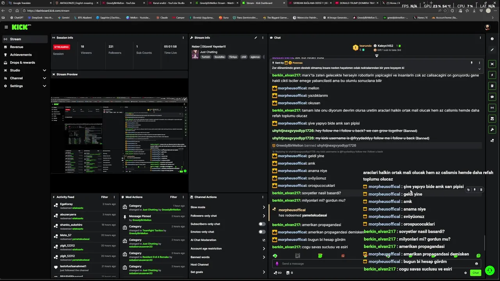
Task: Open Activity Feed options menu
Action: [x=114, y=197]
